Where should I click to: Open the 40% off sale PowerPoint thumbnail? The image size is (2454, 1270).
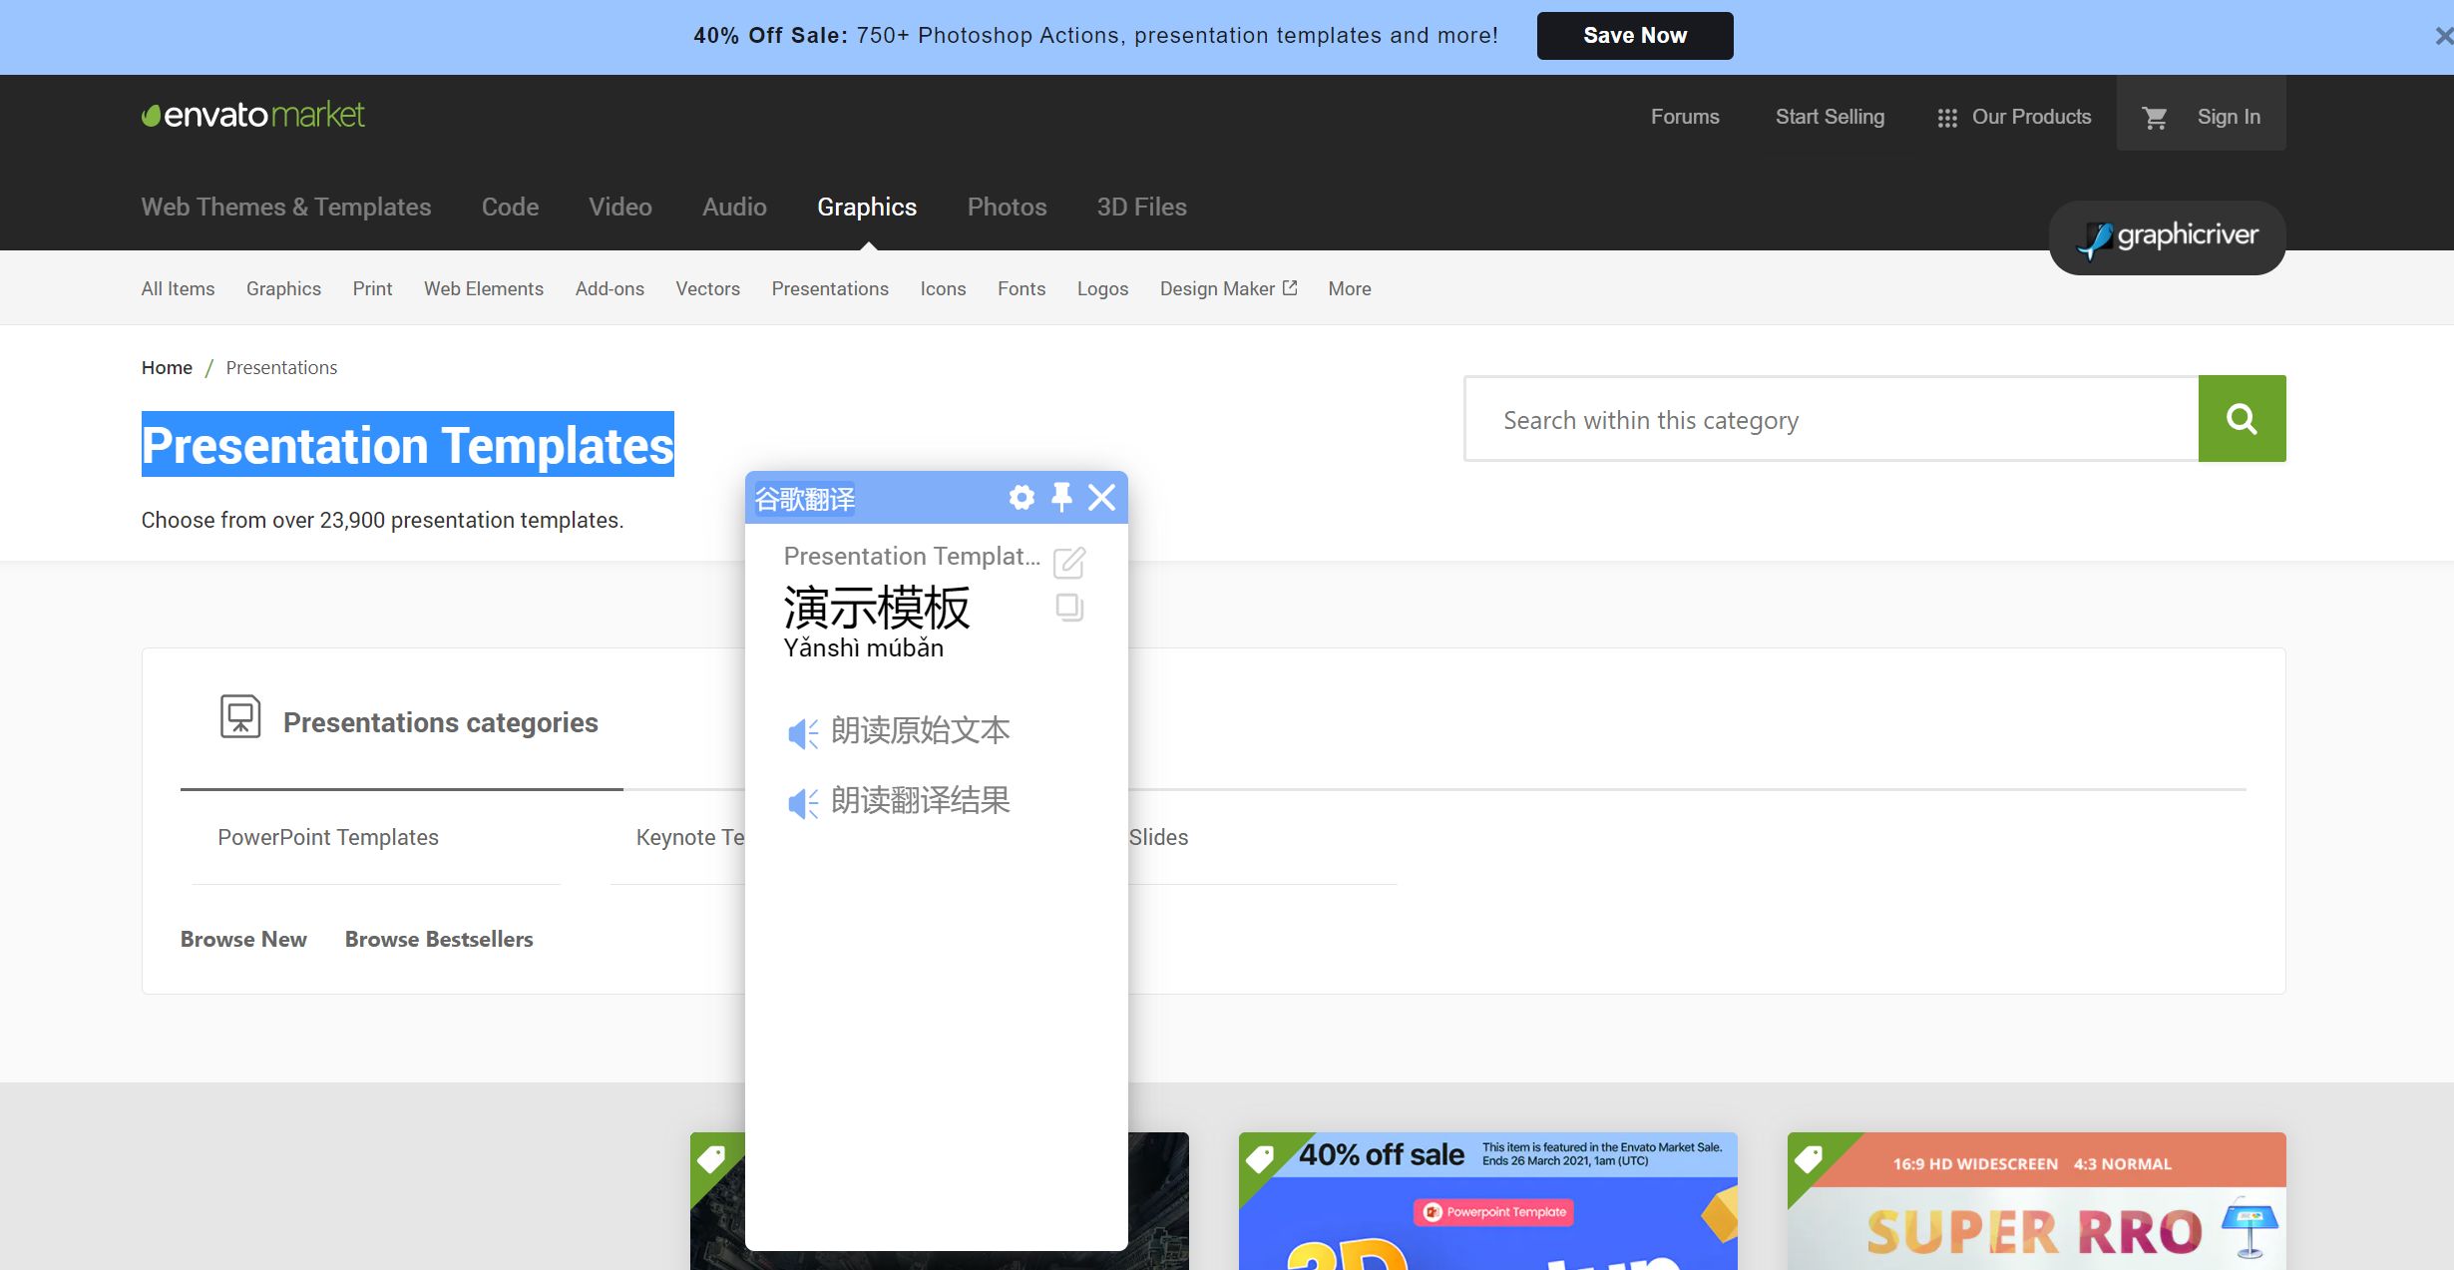(x=1487, y=1201)
